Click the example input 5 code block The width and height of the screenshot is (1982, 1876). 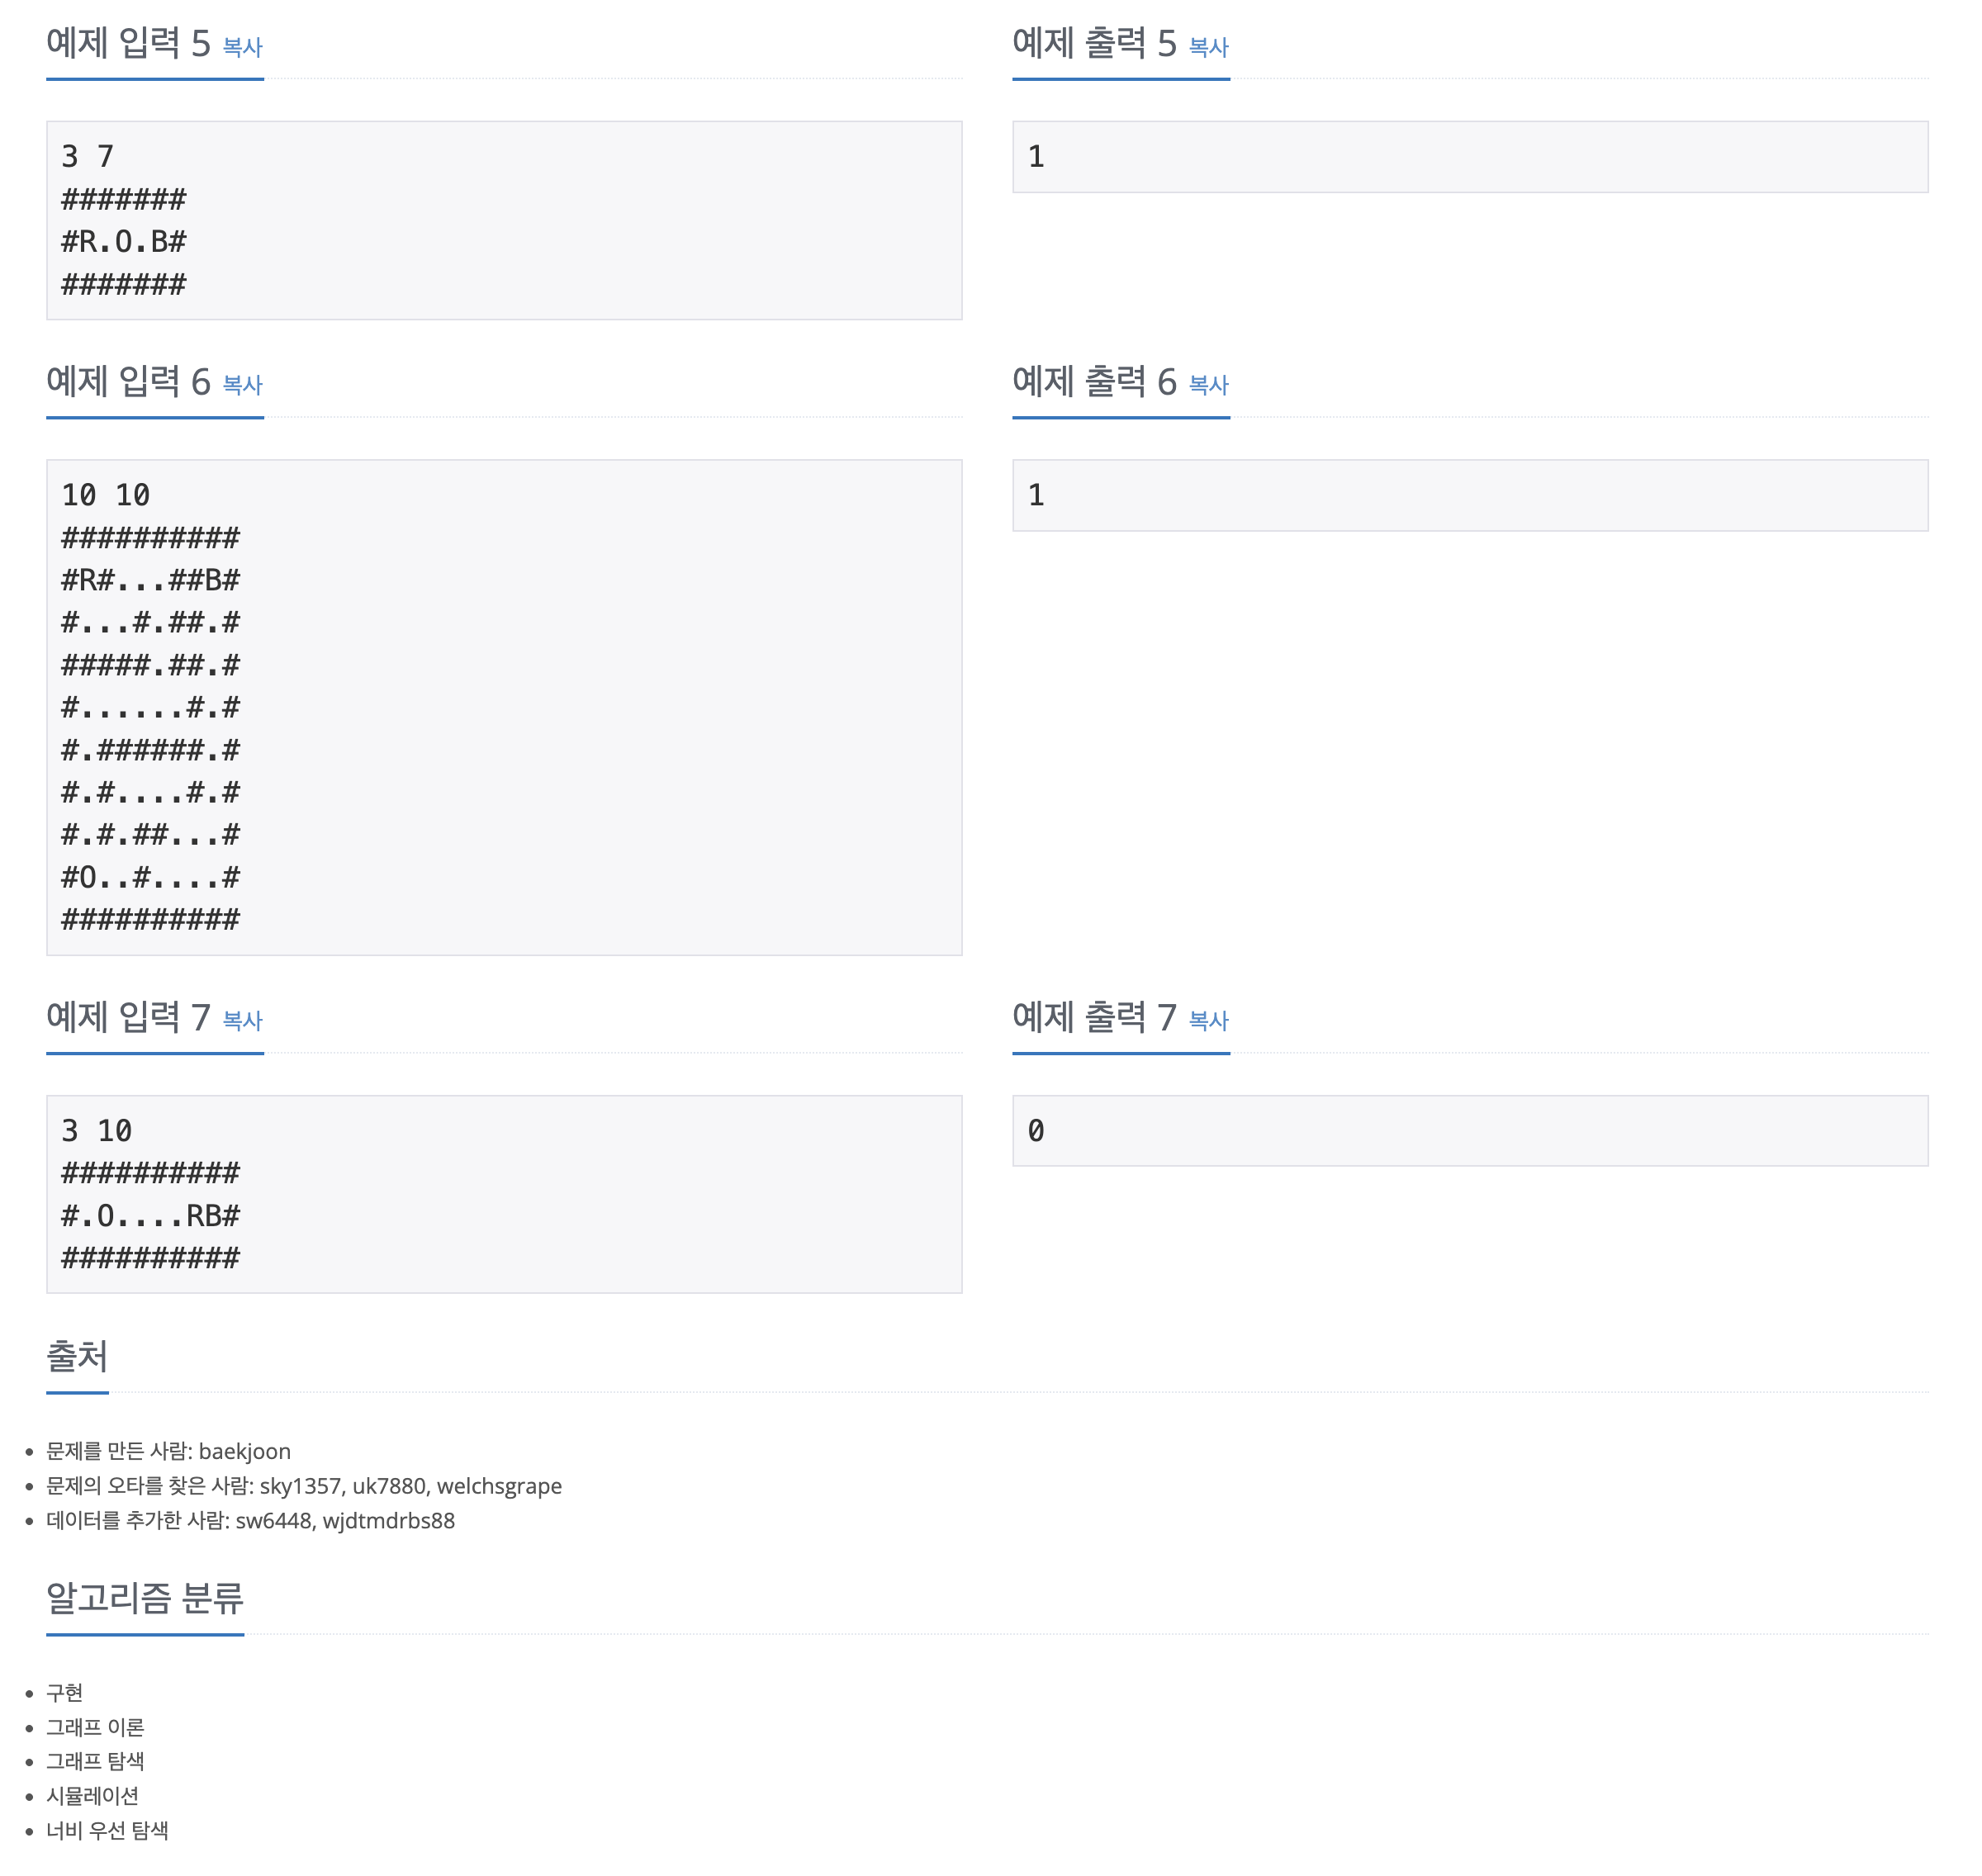click(x=504, y=221)
